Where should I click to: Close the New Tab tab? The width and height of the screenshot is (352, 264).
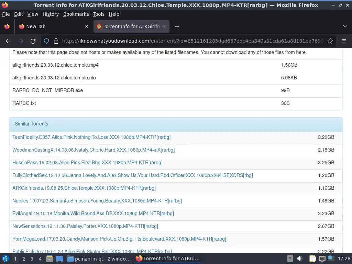pyautogui.click(x=86, y=26)
